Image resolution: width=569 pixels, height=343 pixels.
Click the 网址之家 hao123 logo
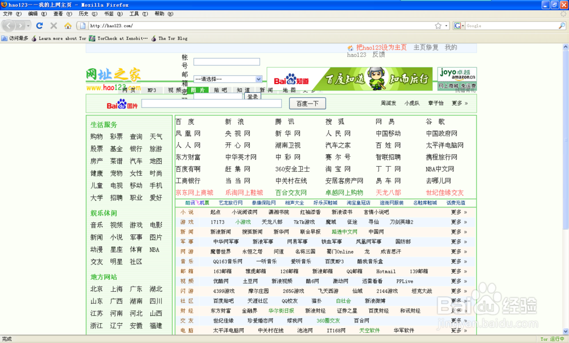tap(113, 80)
